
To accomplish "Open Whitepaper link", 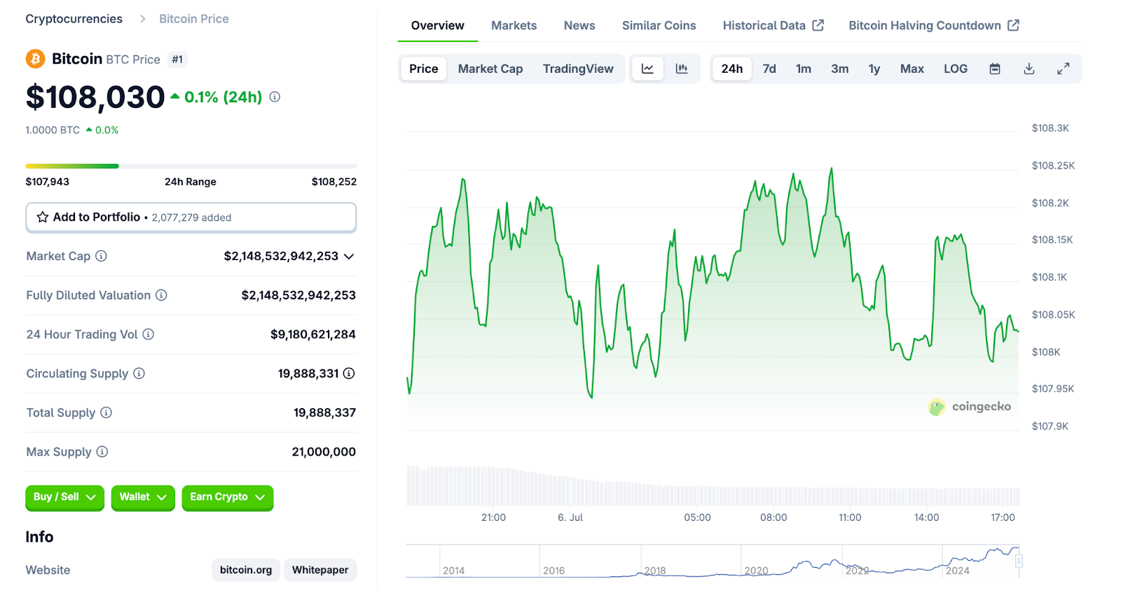I will pos(320,570).
